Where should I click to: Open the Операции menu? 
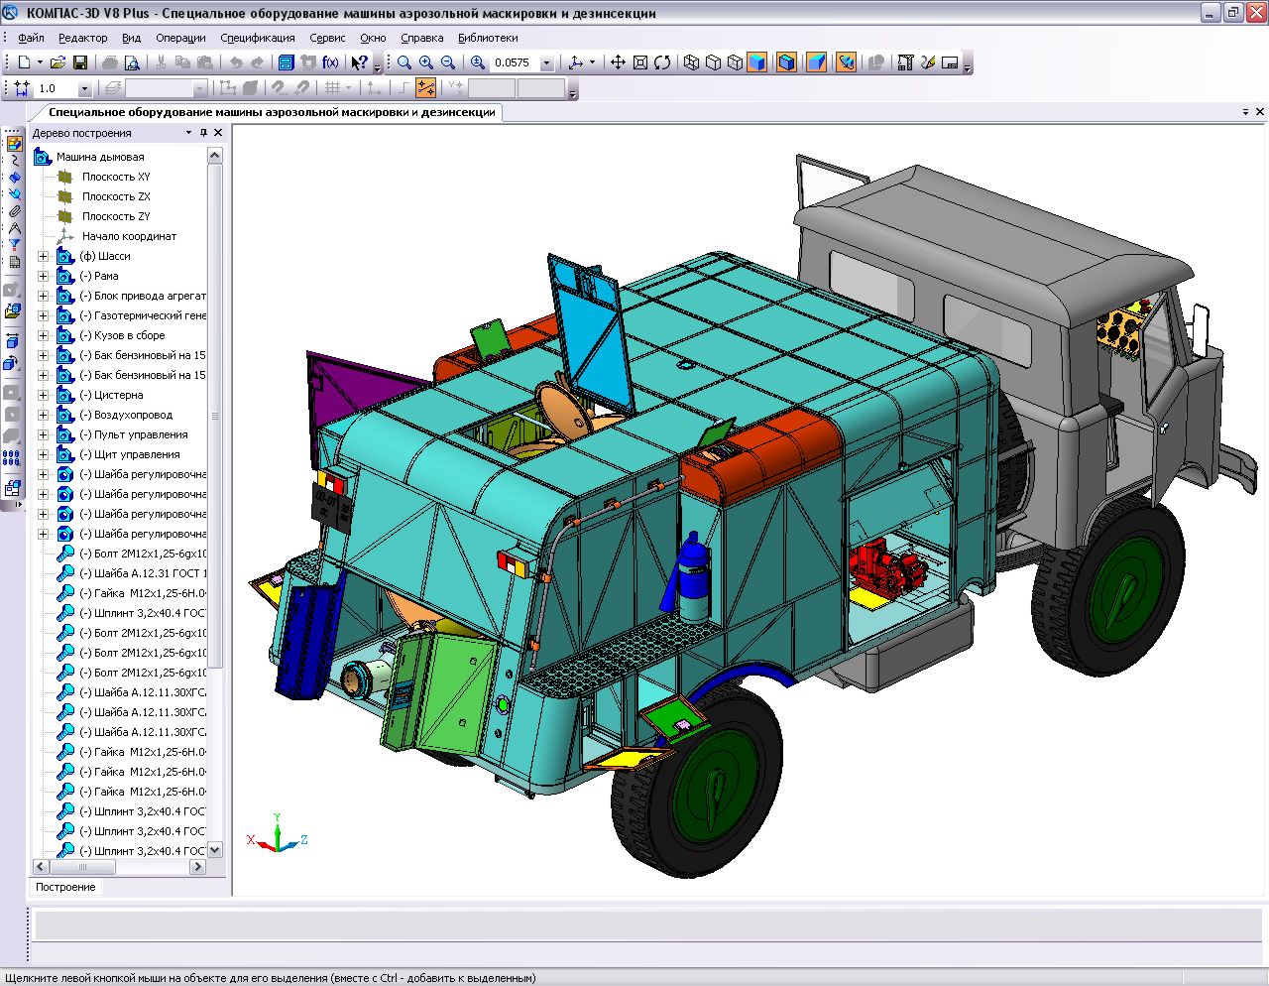coord(180,38)
